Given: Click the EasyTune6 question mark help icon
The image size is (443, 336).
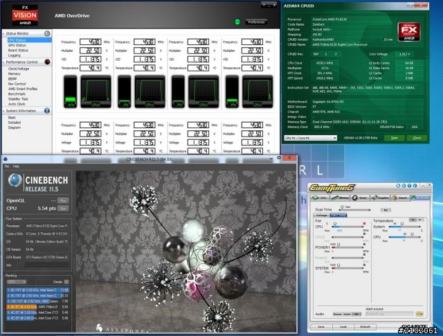Looking at the screenshot, I should click(409, 186).
